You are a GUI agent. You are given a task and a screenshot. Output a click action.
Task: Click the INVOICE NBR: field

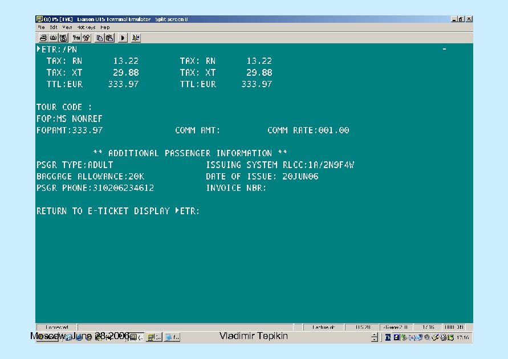[x=236, y=188]
